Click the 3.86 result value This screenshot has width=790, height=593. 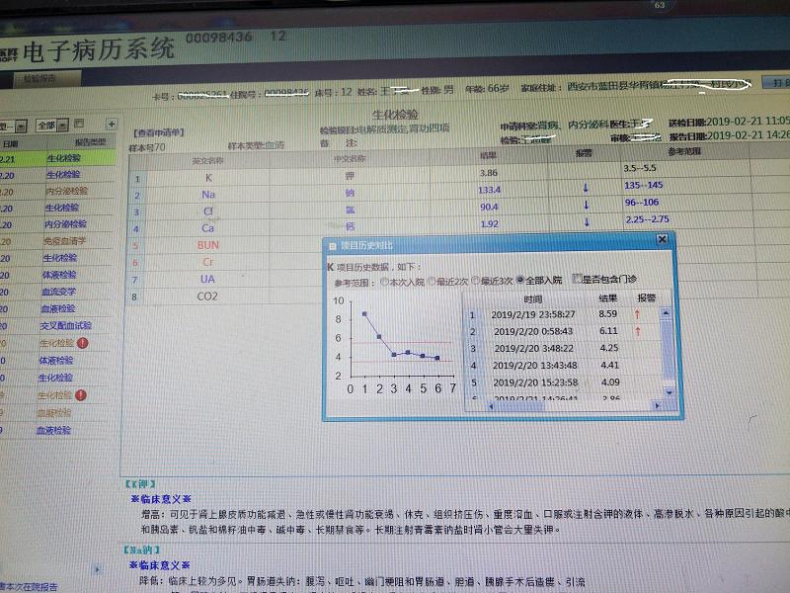(x=488, y=172)
